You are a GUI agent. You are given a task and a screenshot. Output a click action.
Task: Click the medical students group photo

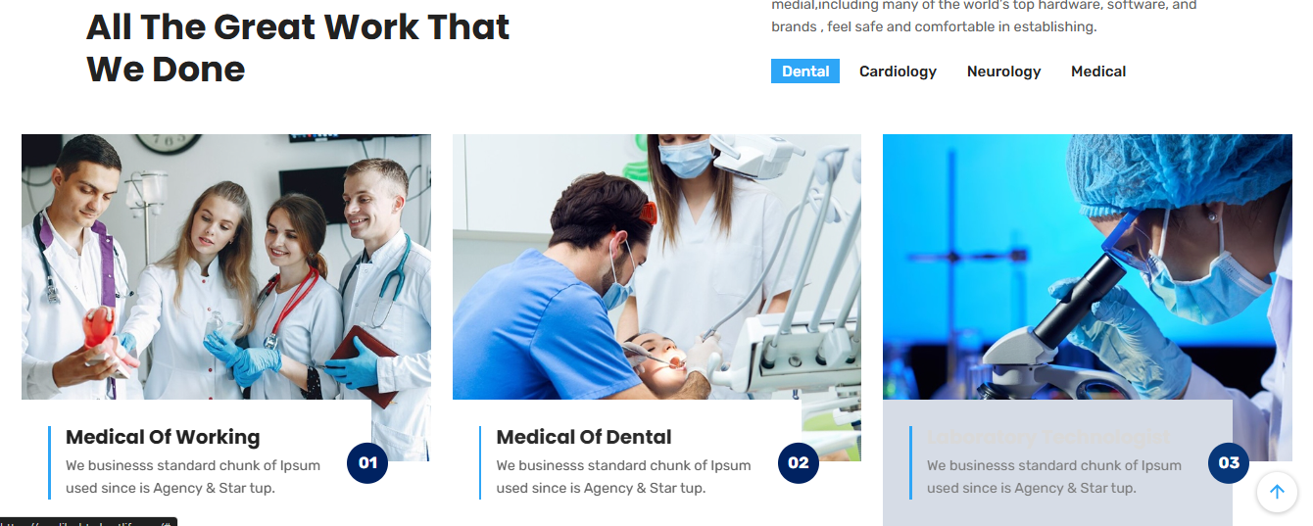point(226,266)
